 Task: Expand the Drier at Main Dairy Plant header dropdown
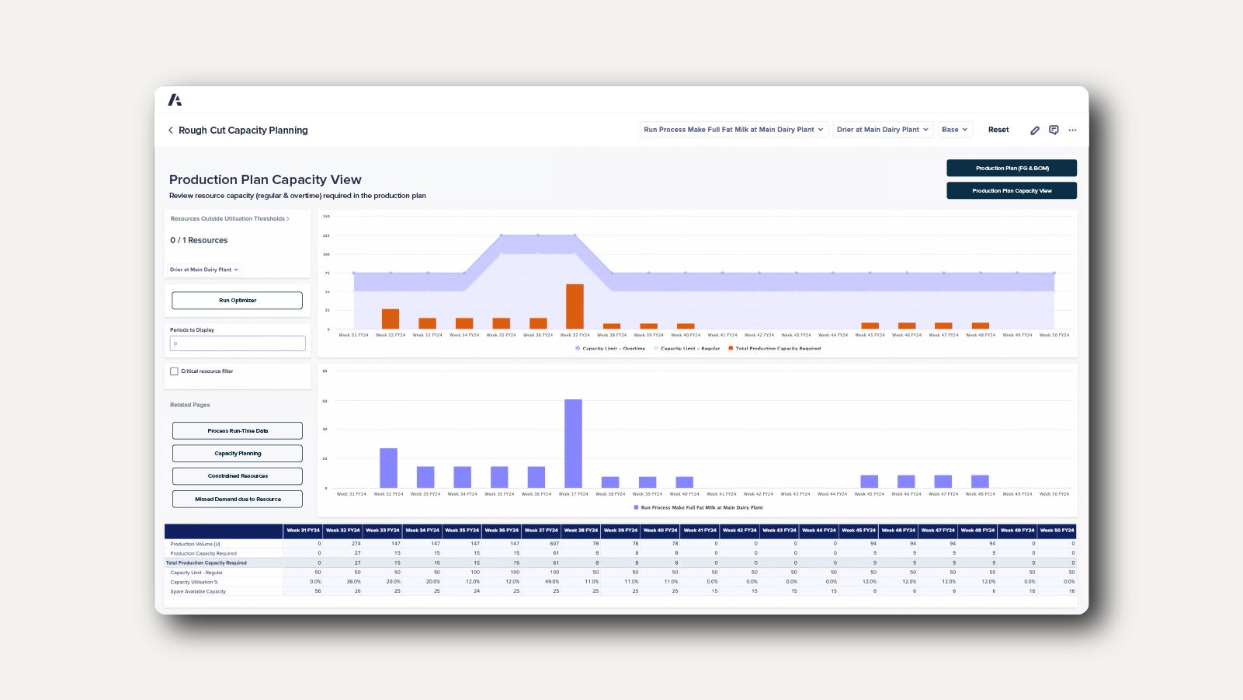pos(882,130)
